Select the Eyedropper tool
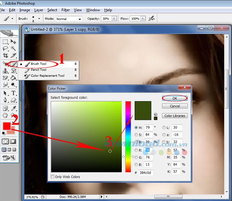The width and height of the screenshot is (232, 201). (13, 108)
